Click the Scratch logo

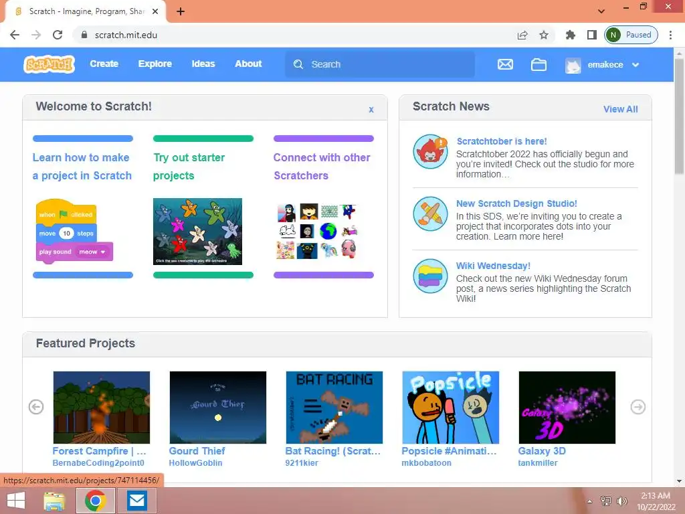49,64
